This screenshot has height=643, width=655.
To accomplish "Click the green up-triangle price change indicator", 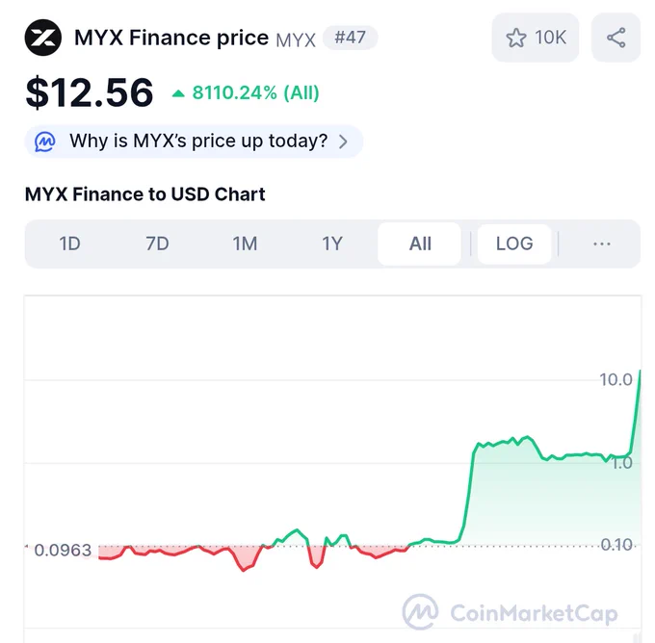I will click(x=178, y=93).
